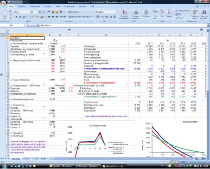Click the Autosummer button

coord(183,11)
